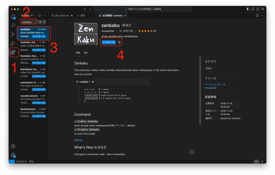Open editor more actions menu
Viewport: 275px width, 175px height.
(x=262, y=15)
